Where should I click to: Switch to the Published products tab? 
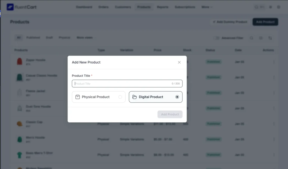33,38
